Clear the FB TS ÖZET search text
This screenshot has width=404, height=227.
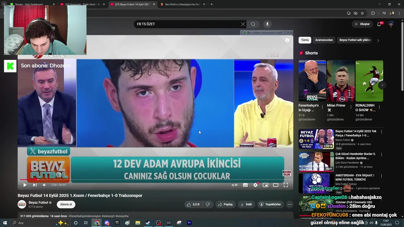click(x=243, y=24)
